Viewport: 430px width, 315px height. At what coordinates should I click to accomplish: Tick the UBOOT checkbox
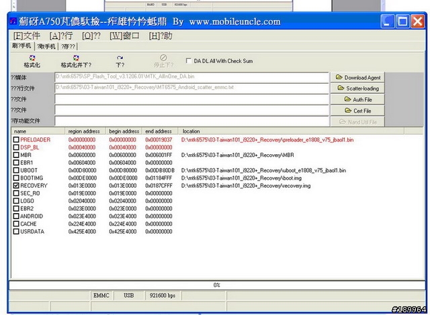(16, 170)
